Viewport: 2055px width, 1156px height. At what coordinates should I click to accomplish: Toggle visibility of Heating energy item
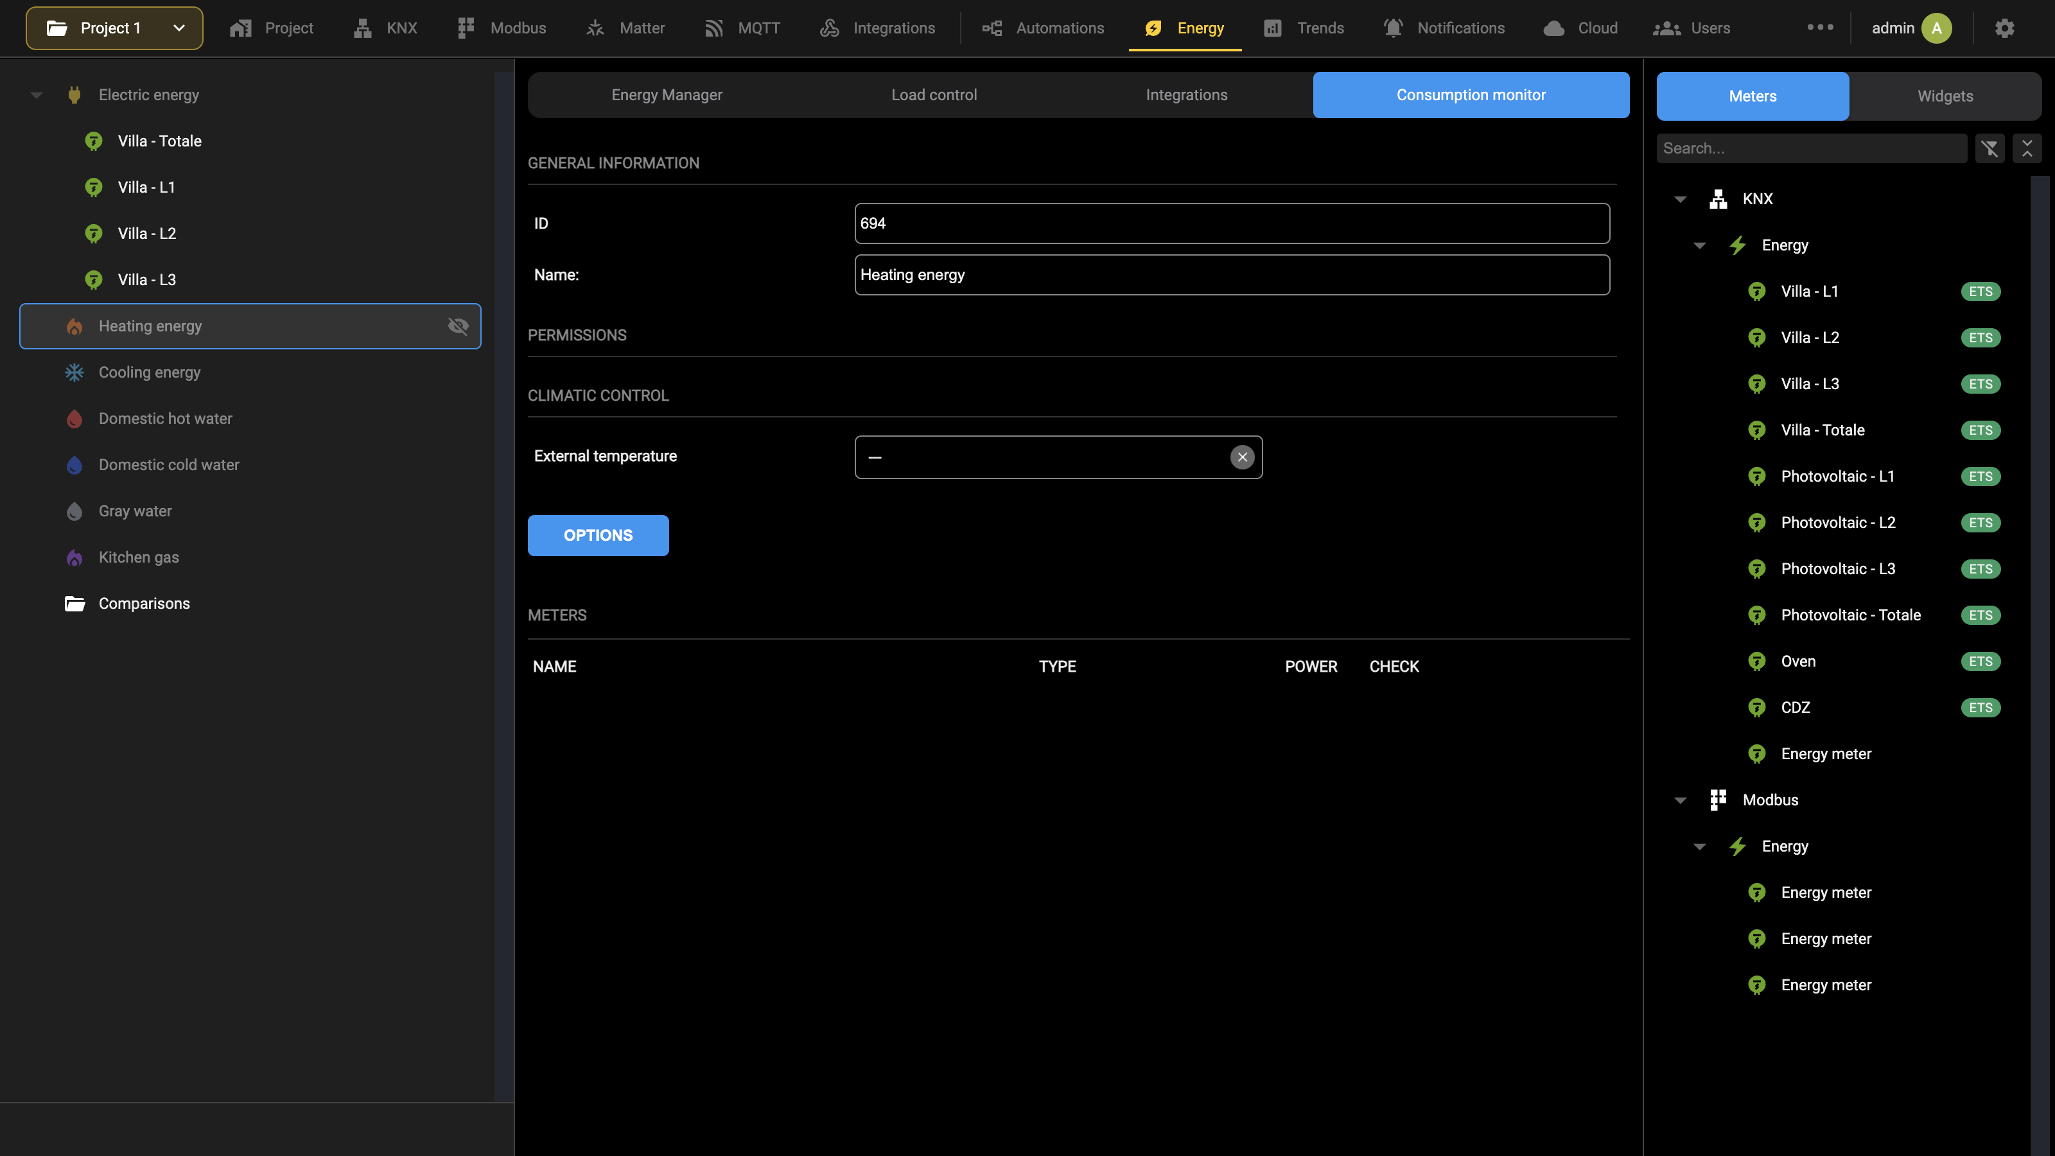(x=458, y=326)
